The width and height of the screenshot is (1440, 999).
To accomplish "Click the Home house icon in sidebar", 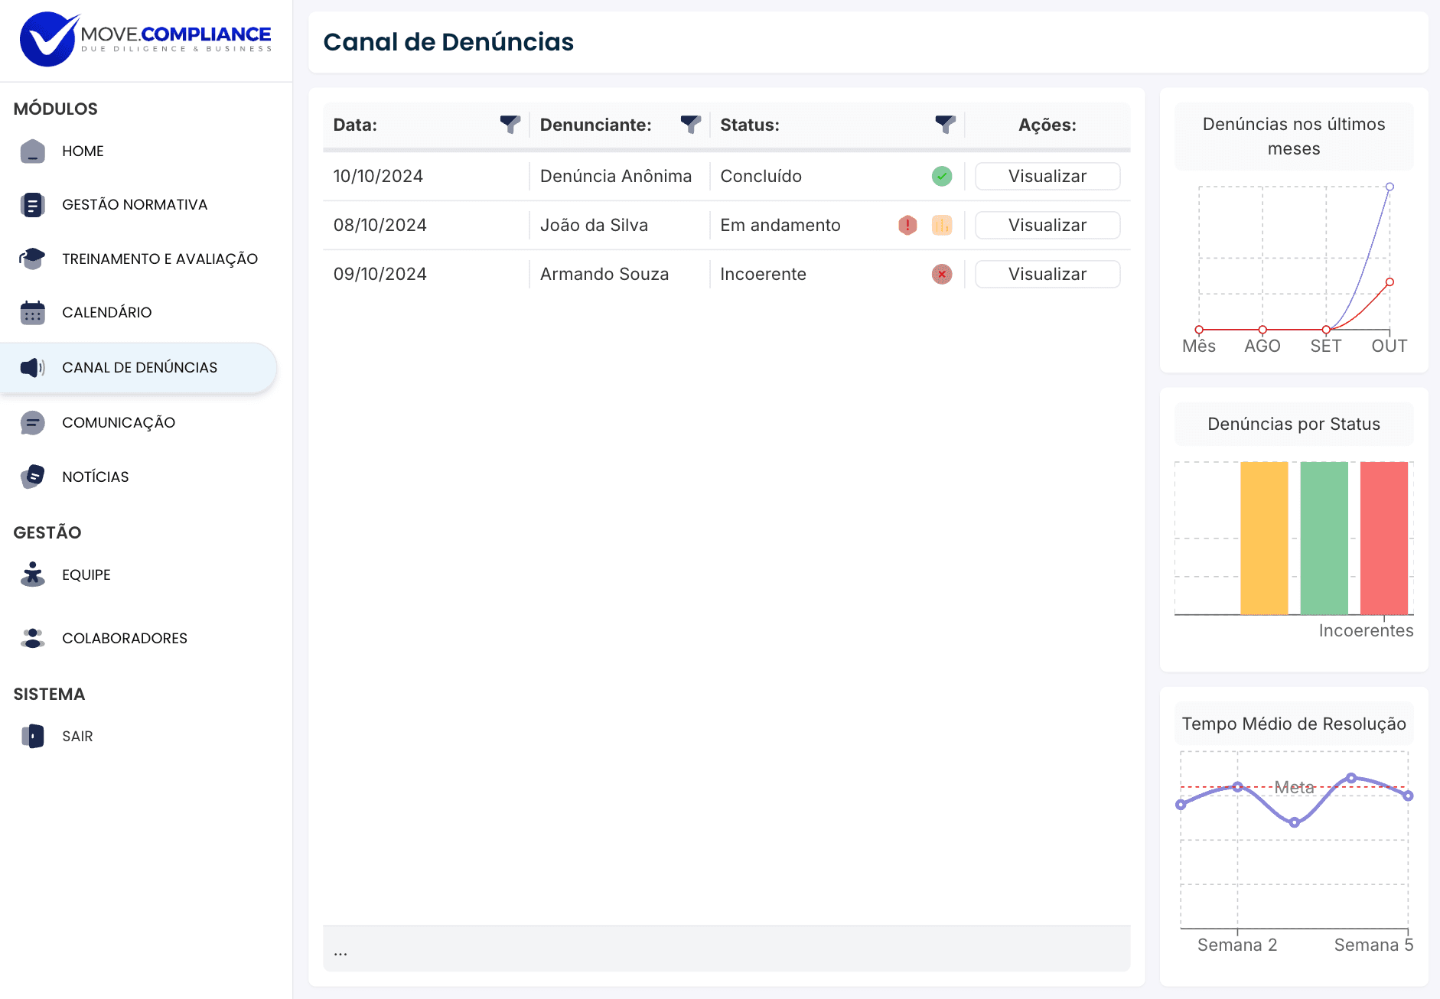I will [x=32, y=151].
